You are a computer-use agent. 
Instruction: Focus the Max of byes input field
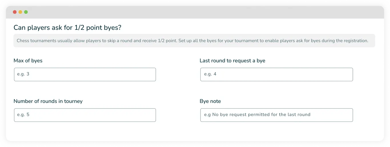pos(85,74)
